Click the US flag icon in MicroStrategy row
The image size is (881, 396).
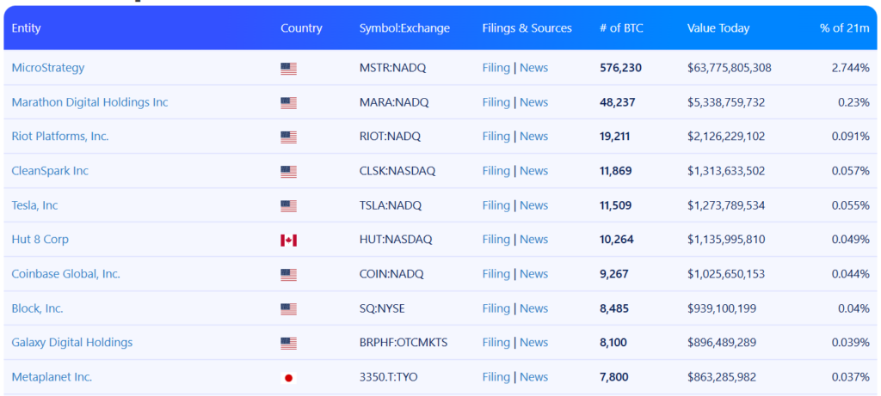pos(288,69)
